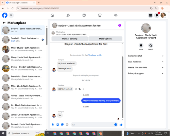
Task: Expand Privacy & support section
Action: 146,73
